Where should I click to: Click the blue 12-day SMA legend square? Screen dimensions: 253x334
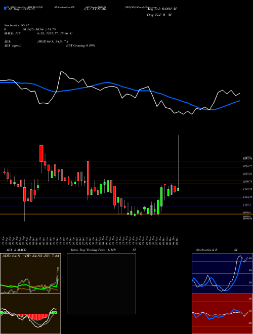(6, 8)
